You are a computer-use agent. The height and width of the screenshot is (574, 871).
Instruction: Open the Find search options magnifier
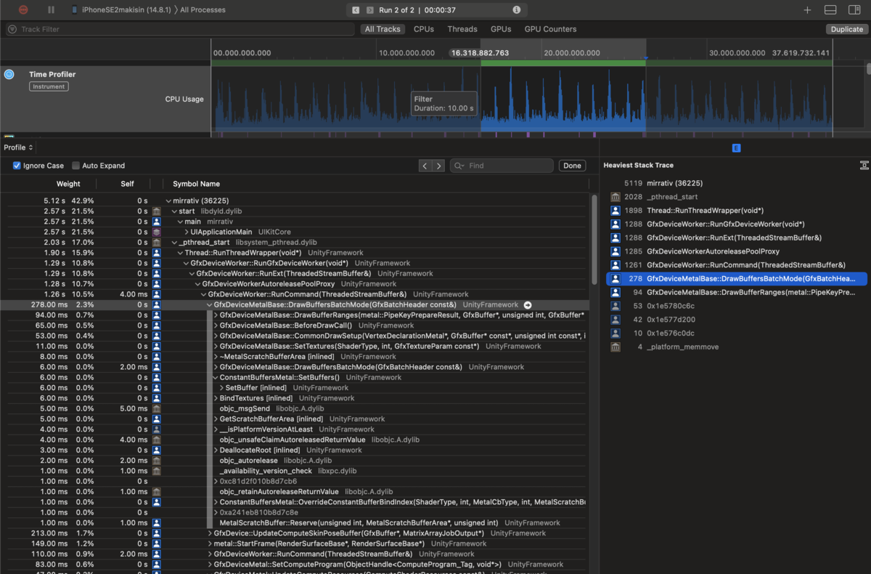point(459,166)
